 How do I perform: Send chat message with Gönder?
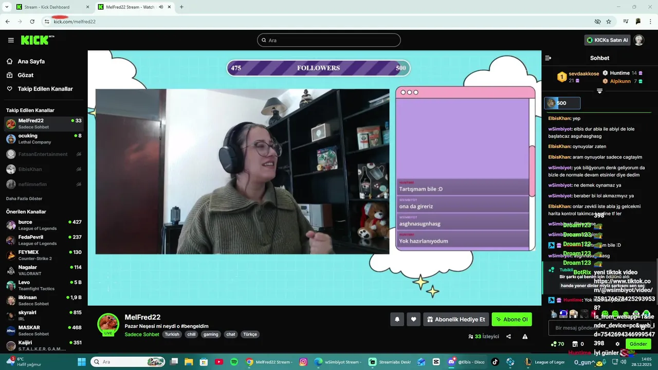point(638,344)
